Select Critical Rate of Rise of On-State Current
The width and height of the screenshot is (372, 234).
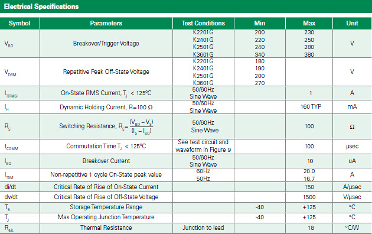click(106, 187)
